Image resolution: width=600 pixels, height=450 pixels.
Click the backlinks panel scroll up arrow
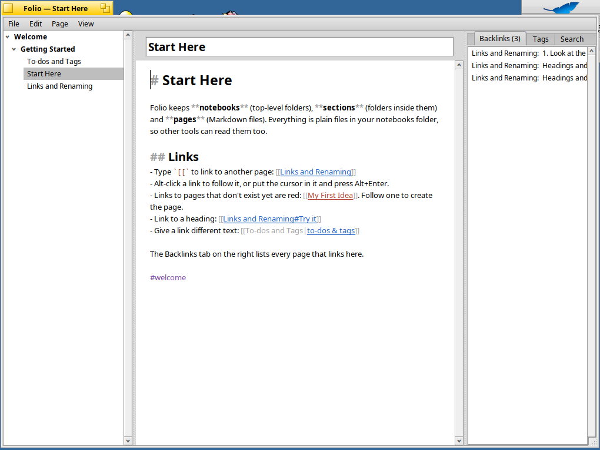tap(592, 51)
